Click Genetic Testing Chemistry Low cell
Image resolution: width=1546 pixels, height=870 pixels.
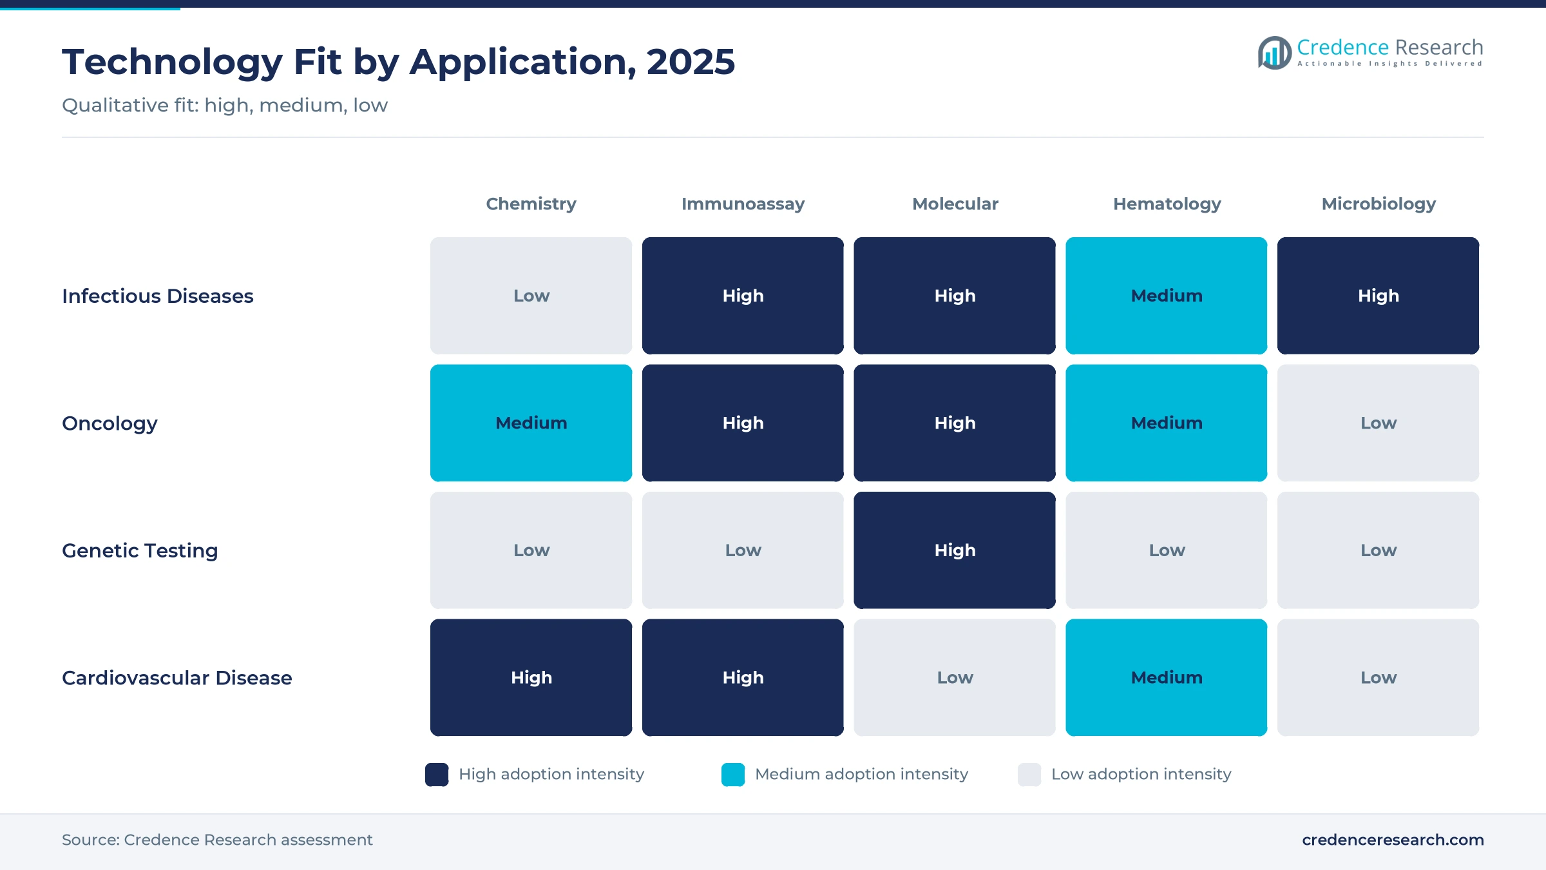click(531, 550)
